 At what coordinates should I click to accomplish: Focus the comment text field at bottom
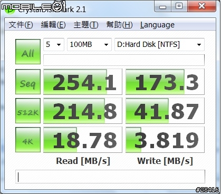tap(110, 177)
